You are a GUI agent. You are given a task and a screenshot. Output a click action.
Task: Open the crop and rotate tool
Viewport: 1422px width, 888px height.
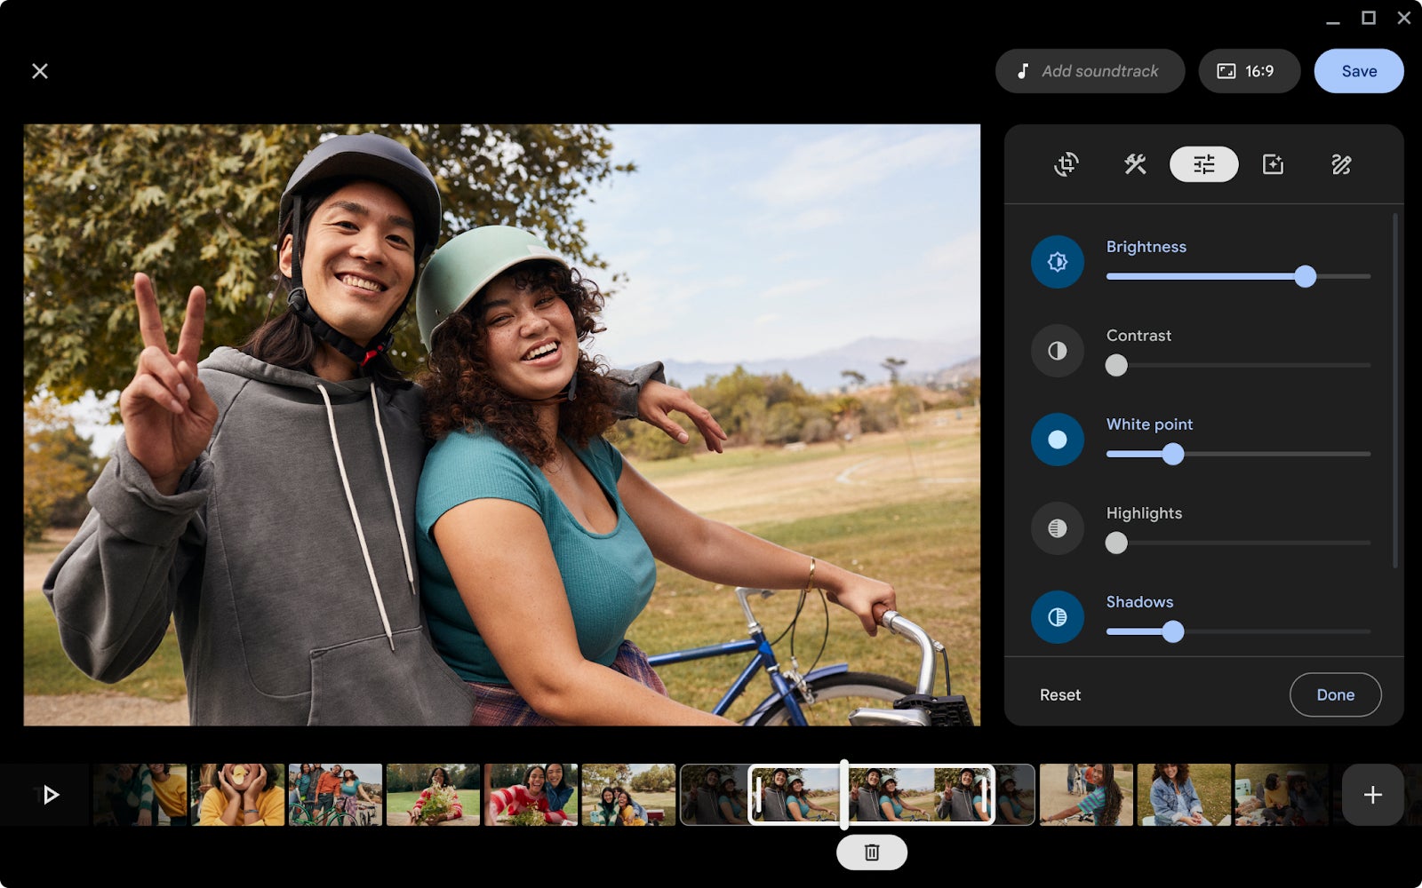coord(1066,164)
